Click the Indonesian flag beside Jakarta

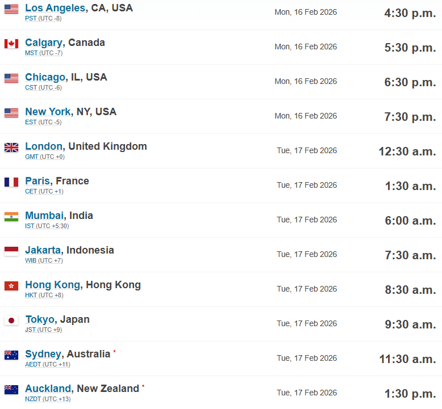pyautogui.click(x=11, y=251)
